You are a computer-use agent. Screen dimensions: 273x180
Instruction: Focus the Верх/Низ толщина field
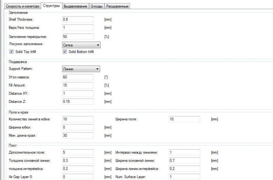point(78,27)
